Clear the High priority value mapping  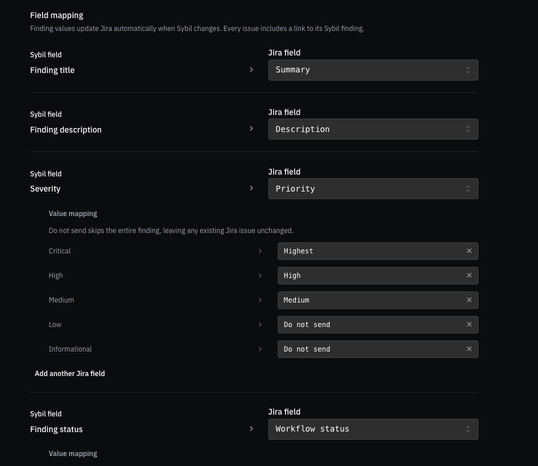click(x=469, y=276)
